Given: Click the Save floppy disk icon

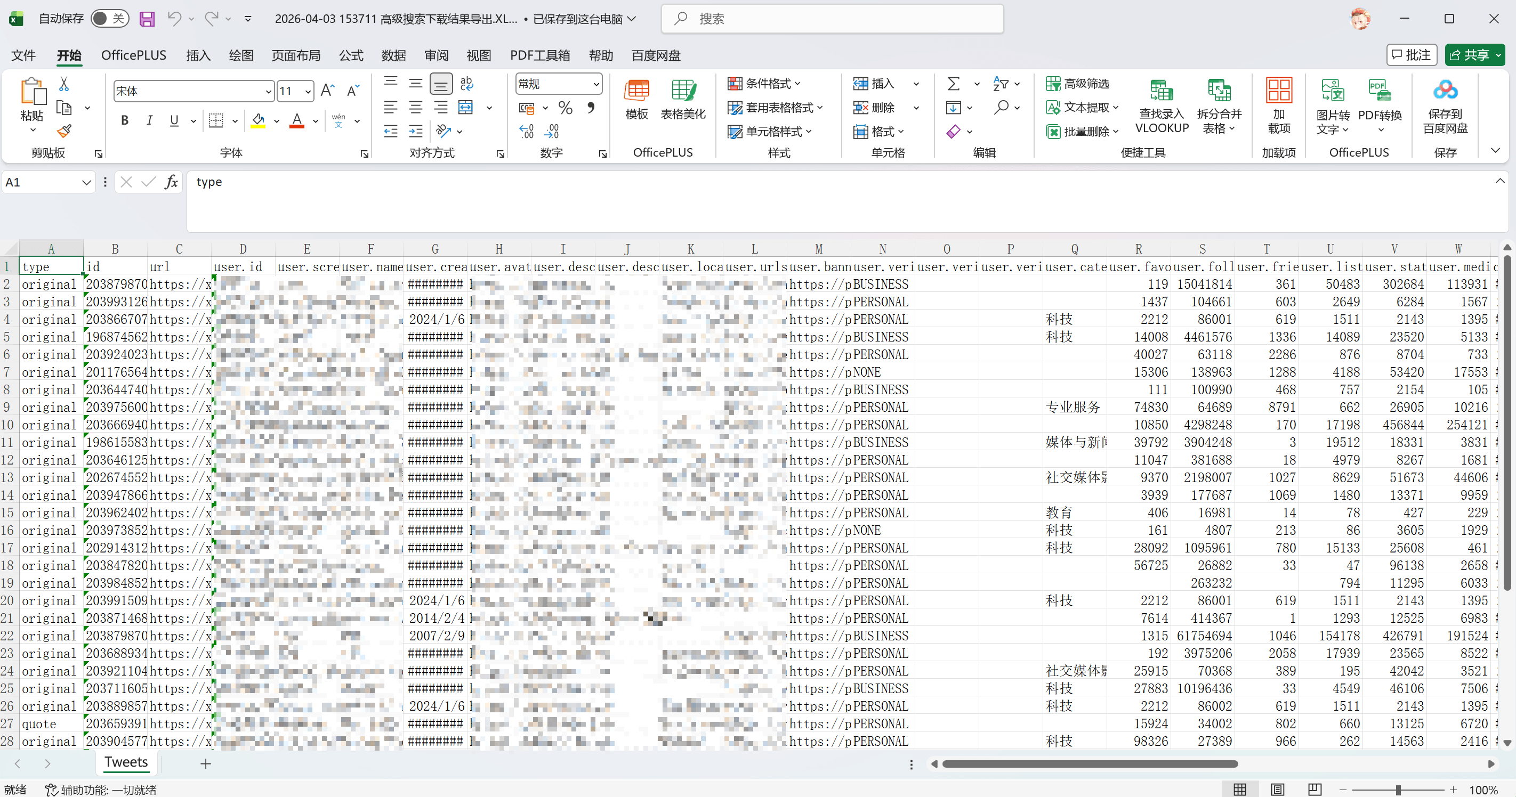Looking at the screenshot, I should (x=147, y=19).
